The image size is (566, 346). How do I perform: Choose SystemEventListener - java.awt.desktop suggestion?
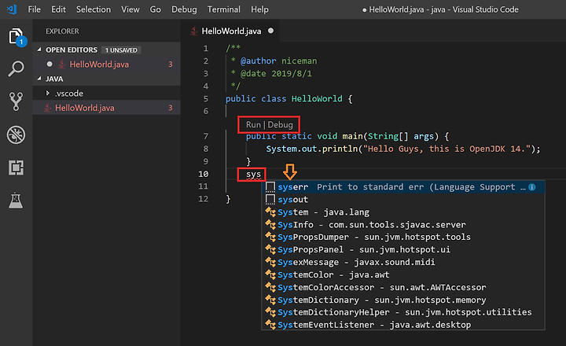(x=403, y=325)
